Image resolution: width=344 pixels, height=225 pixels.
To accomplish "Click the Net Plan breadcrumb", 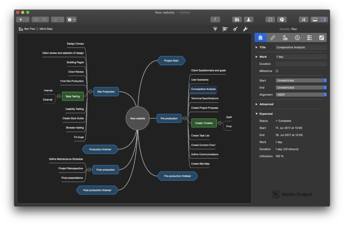I will pos(27,29).
